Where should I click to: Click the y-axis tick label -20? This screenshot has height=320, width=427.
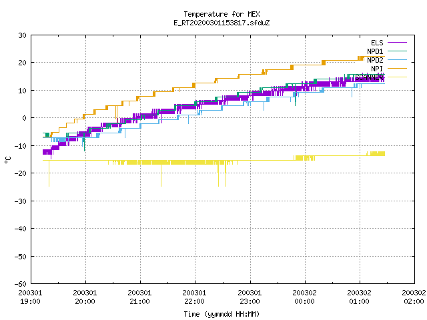click(x=21, y=173)
